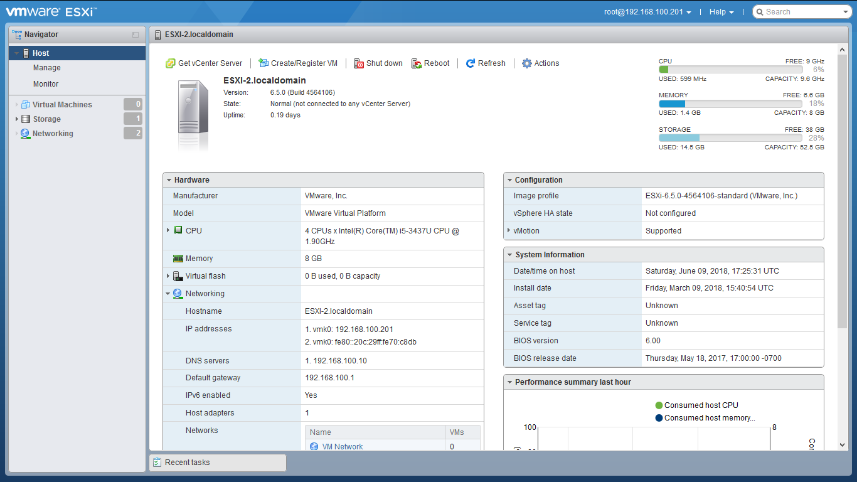857x482 pixels.
Task: Open Virtual Machines in the Navigator
Action: pyautogui.click(x=62, y=105)
